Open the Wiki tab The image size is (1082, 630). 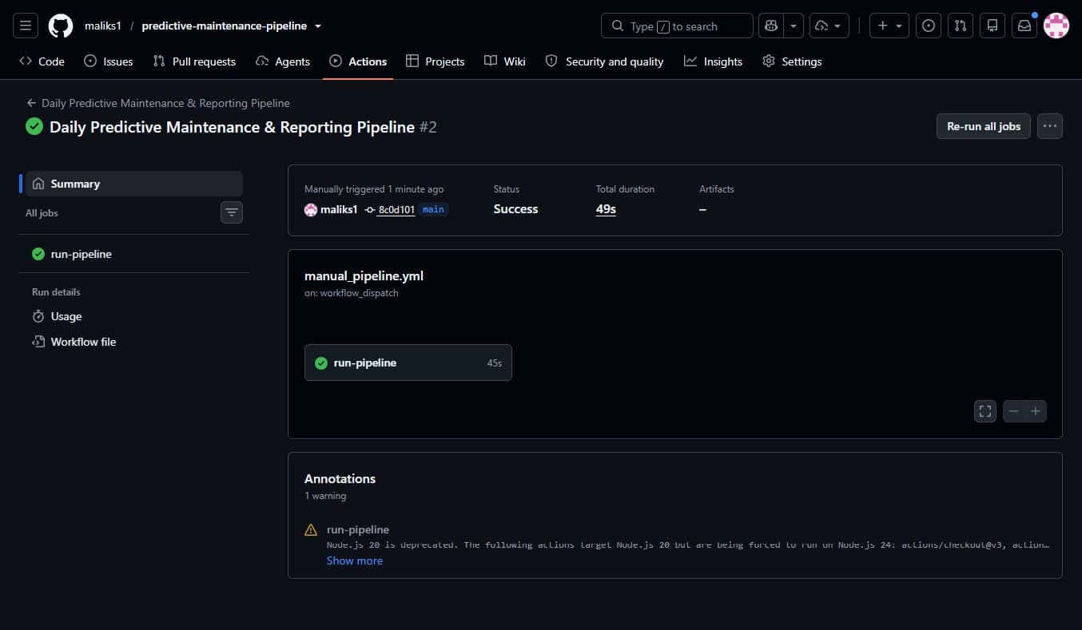click(x=505, y=61)
